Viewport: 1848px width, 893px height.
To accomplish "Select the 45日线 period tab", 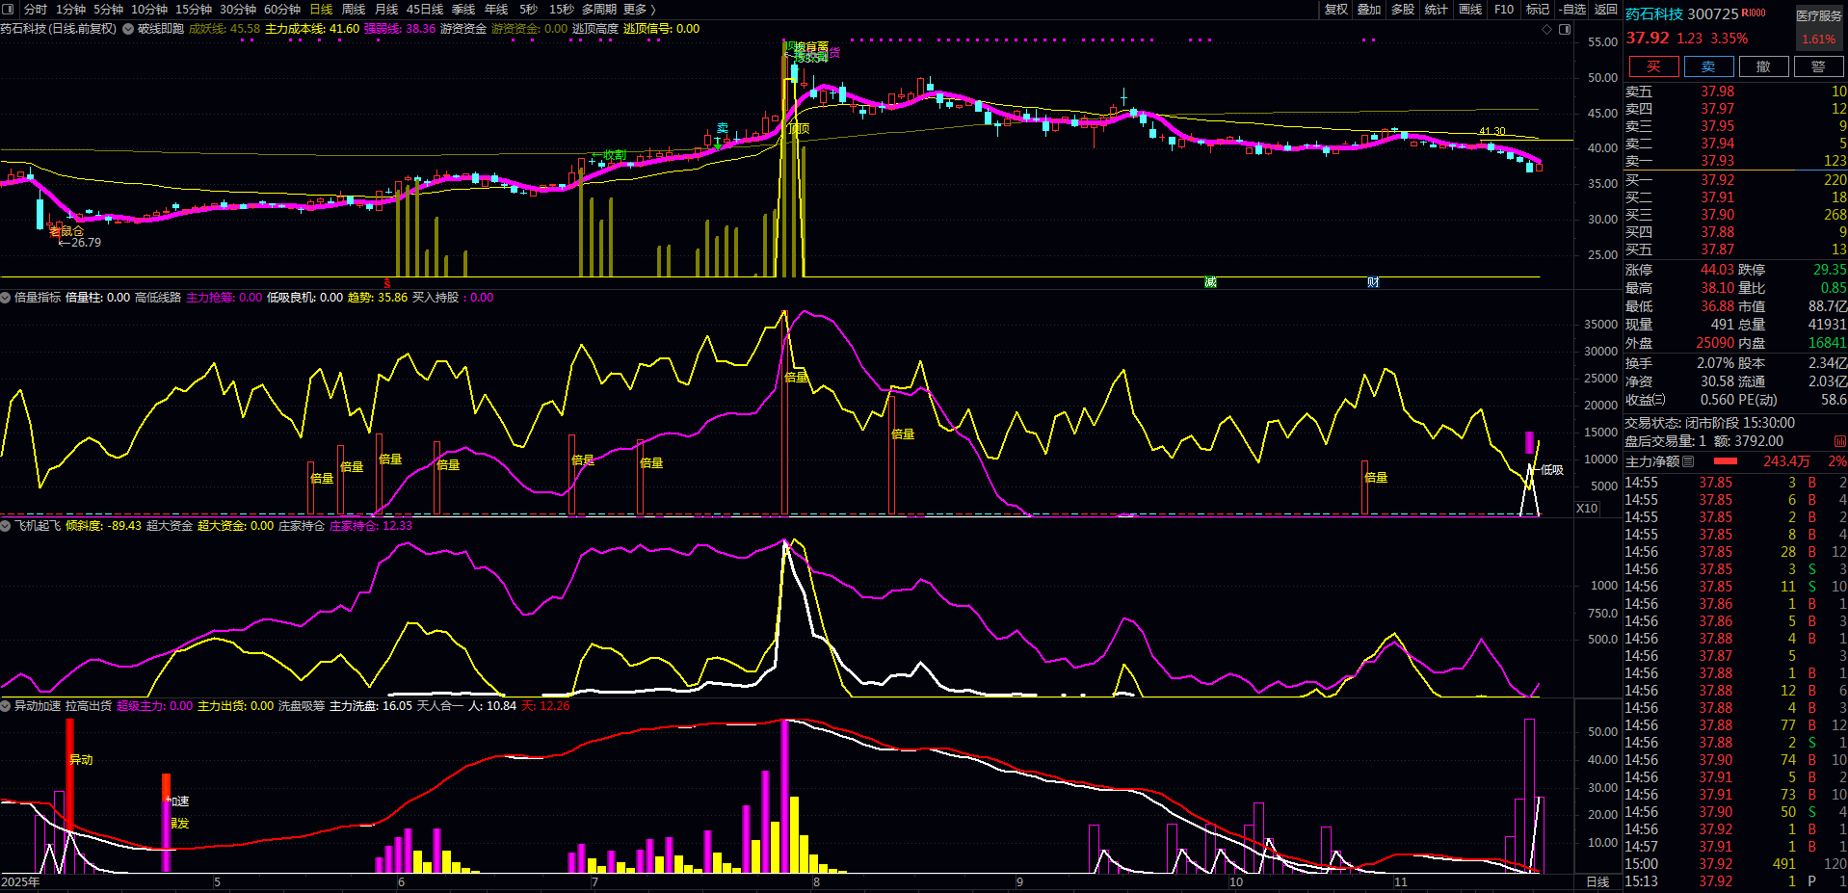I will click(x=425, y=9).
